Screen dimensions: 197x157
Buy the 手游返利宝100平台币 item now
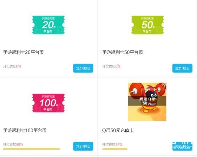coord(83,146)
